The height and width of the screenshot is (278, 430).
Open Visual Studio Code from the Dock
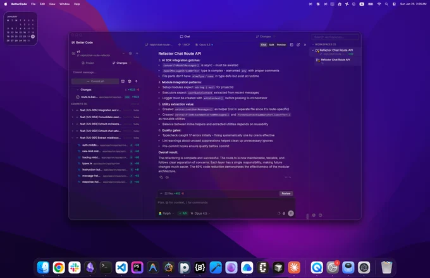pyautogui.click(x=121, y=268)
